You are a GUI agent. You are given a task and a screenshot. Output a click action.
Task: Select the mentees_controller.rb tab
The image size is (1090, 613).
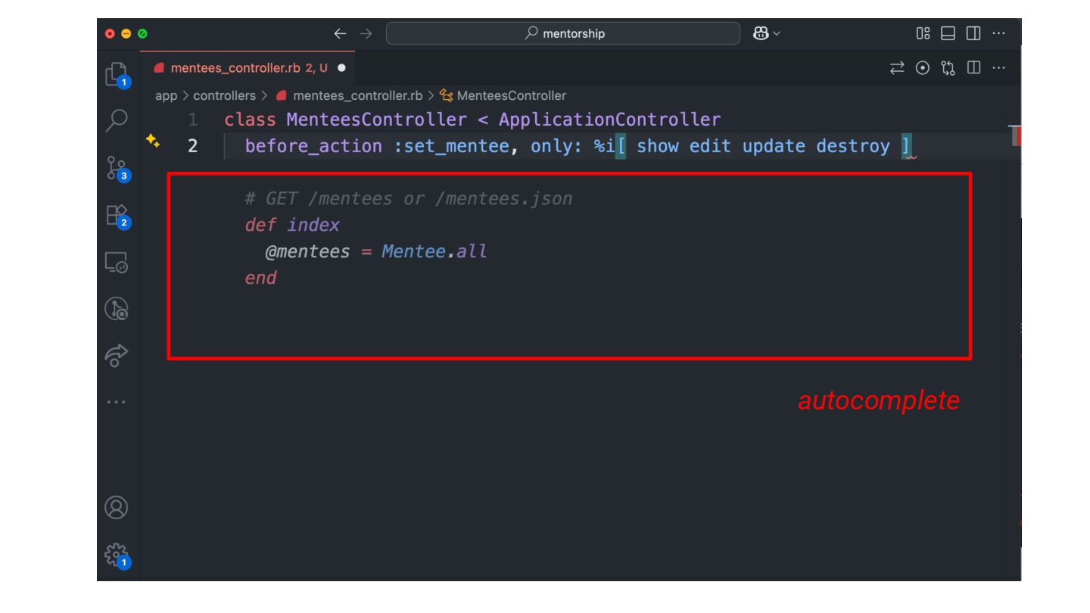[x=248, y=67]
